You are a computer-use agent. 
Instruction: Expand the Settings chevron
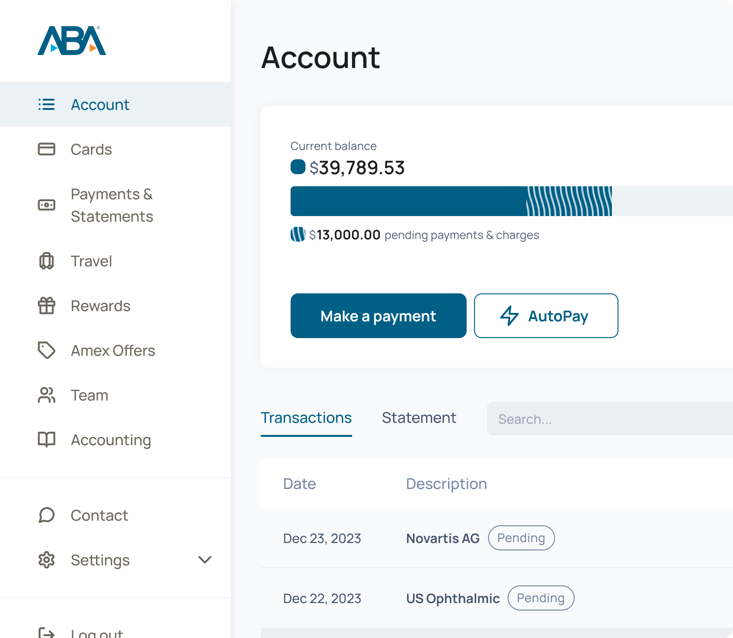pyautogui.click(x=205, y=560)
